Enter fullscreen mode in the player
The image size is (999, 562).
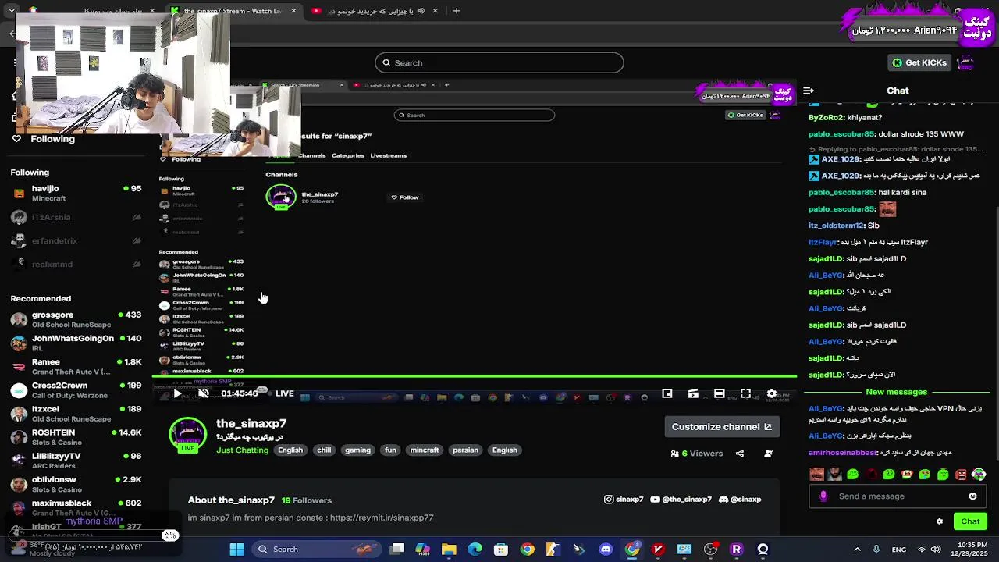(x=745, y=393)
